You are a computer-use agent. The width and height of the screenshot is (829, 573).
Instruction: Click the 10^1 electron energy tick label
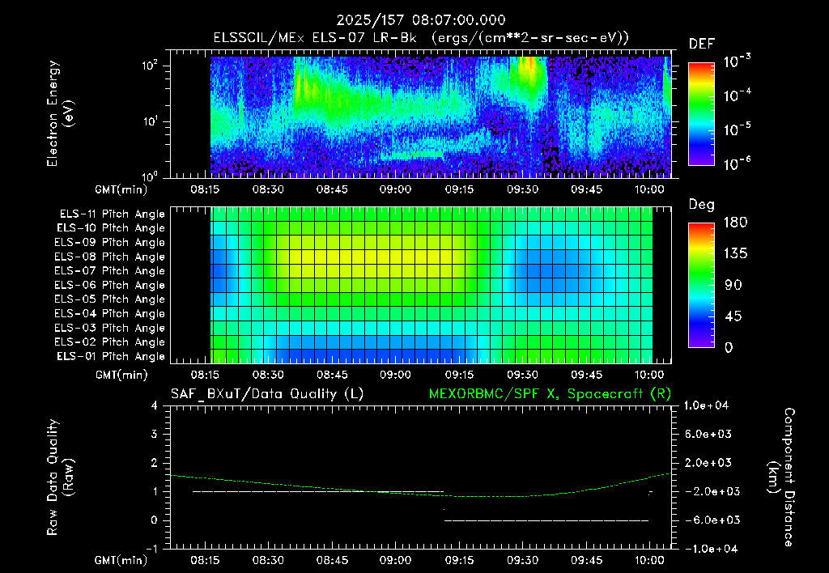coord(150,121)
